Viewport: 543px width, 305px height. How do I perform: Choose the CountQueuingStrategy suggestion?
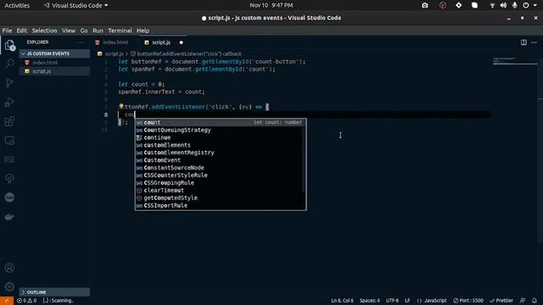221,130
